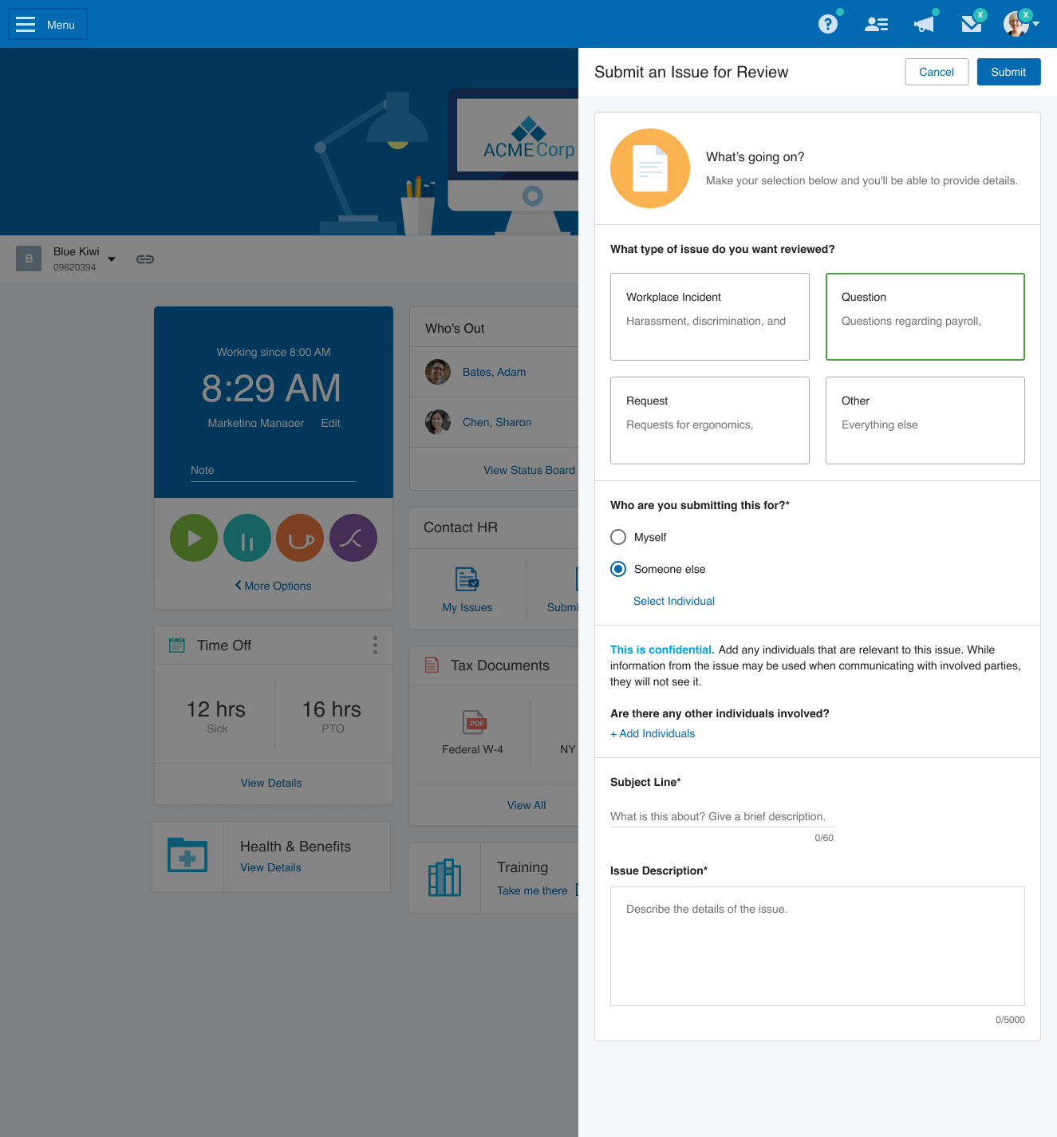1057x1137 pixels.
Task: Open View Details under Health & Benefits
Action: click(x=270, y=867)
